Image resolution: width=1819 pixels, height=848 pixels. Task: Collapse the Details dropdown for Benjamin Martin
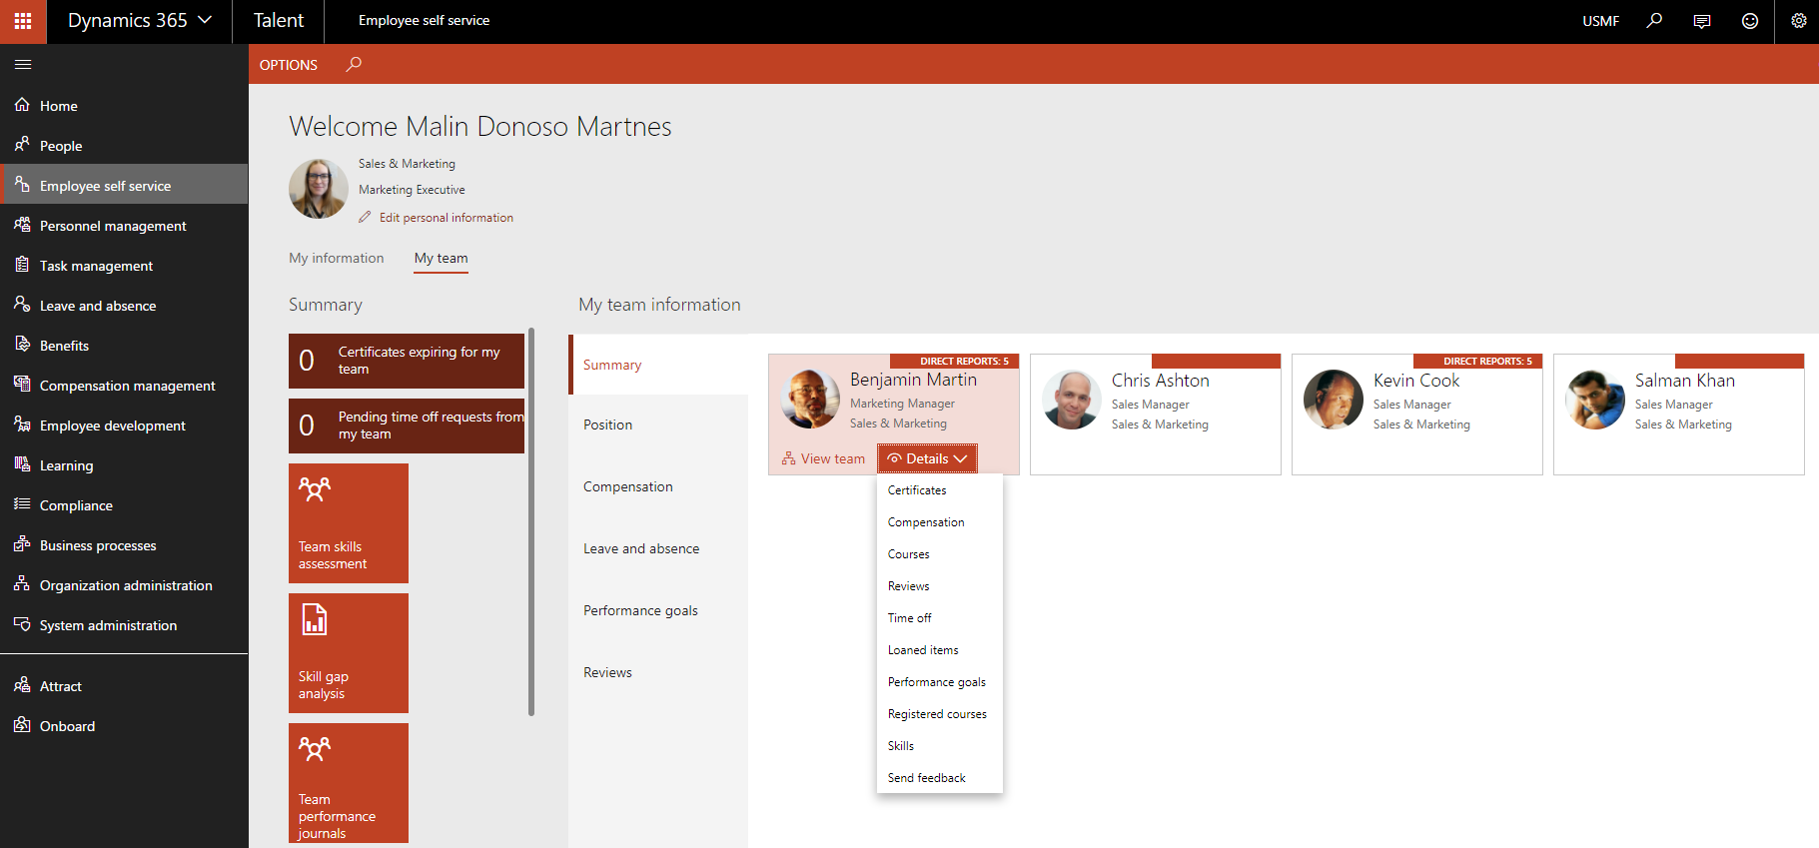927,458
